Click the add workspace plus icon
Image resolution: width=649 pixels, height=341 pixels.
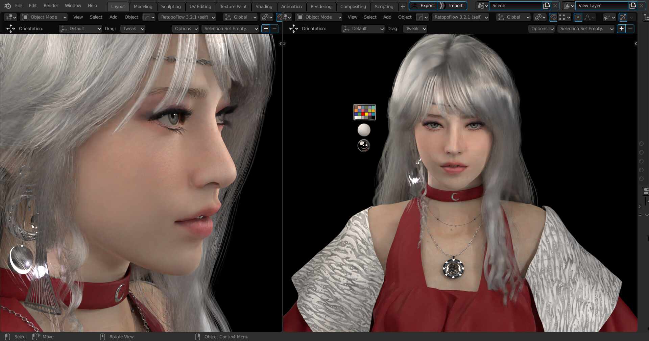pos(402,6)
